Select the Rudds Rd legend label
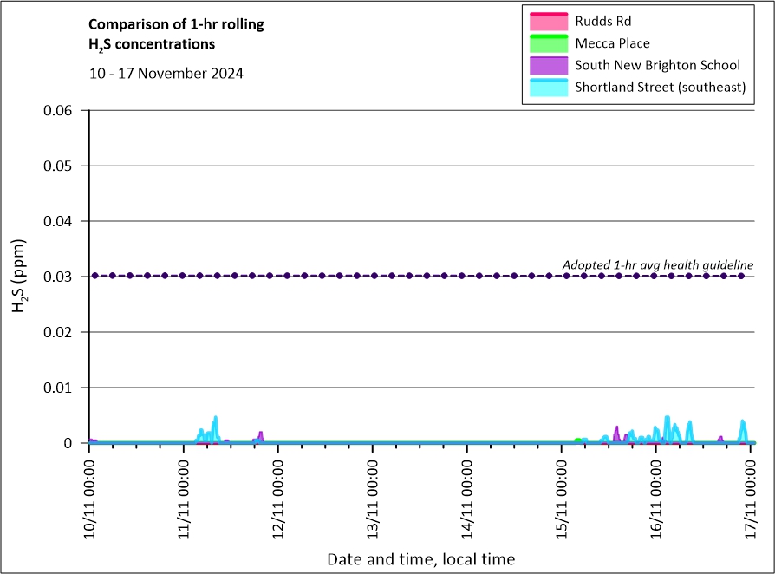The height and width of the screenshot is (574, 775). (604, 21)
